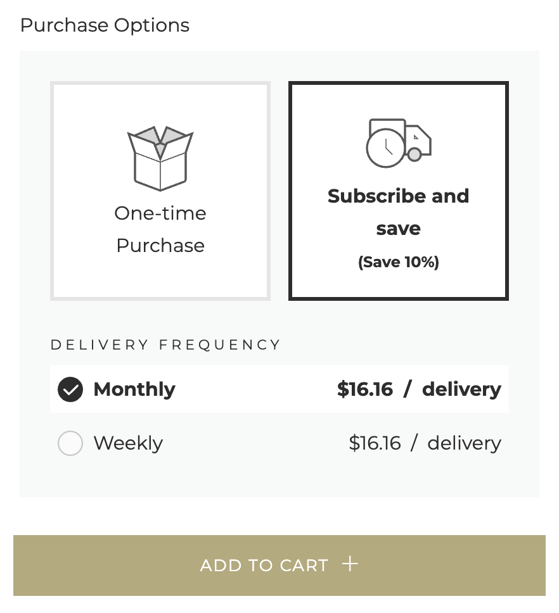This screenshot has height=613, width=559.
Task: Click the open box icon
Action: tap(160, 158)
